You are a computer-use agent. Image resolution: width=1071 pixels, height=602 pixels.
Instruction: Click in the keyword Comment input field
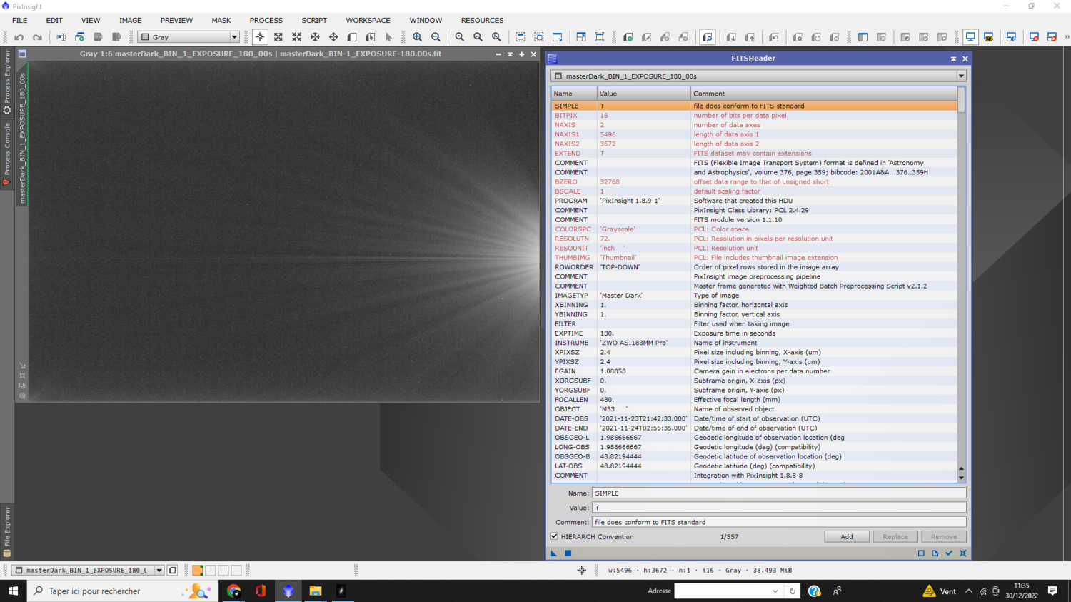[x=779, y=522]
